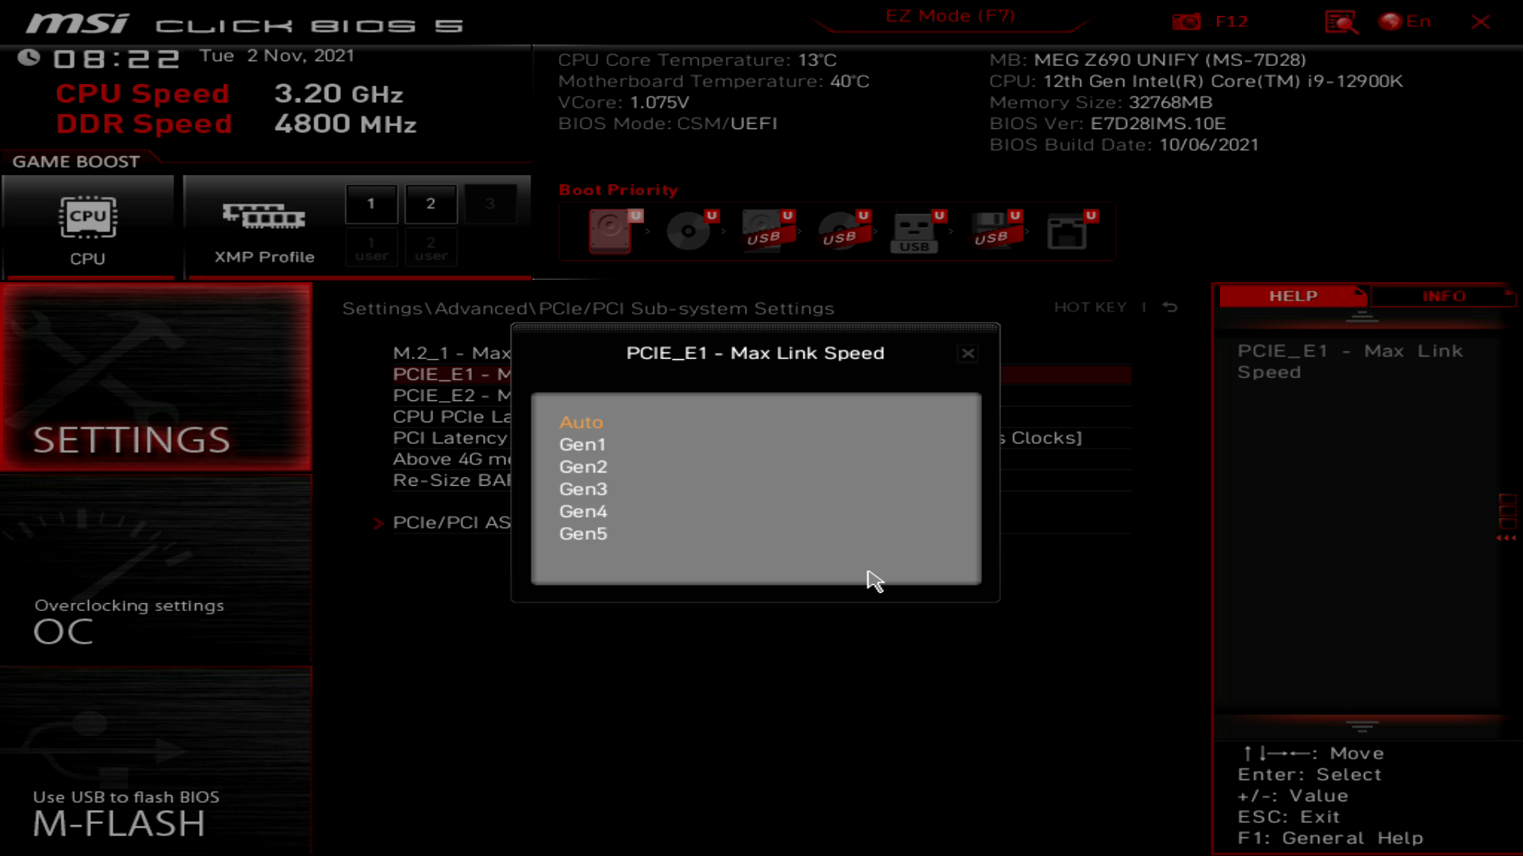Screen dimensions: 1523x856
Task: Expand XMP Profile 1 dropdown
Action: click(371, 203)
